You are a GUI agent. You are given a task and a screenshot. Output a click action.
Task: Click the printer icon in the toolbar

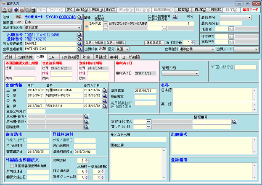click(4, 10)
